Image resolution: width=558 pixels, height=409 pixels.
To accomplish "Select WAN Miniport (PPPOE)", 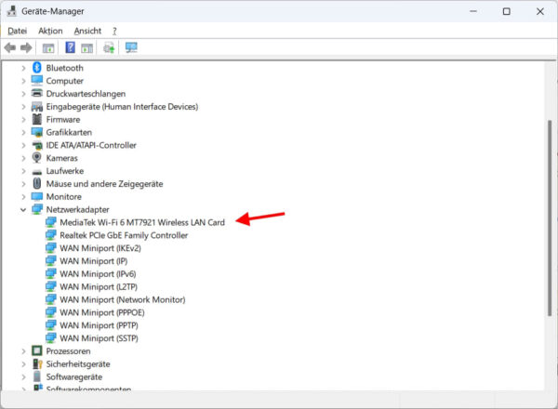I will click(x=102, y=312).
